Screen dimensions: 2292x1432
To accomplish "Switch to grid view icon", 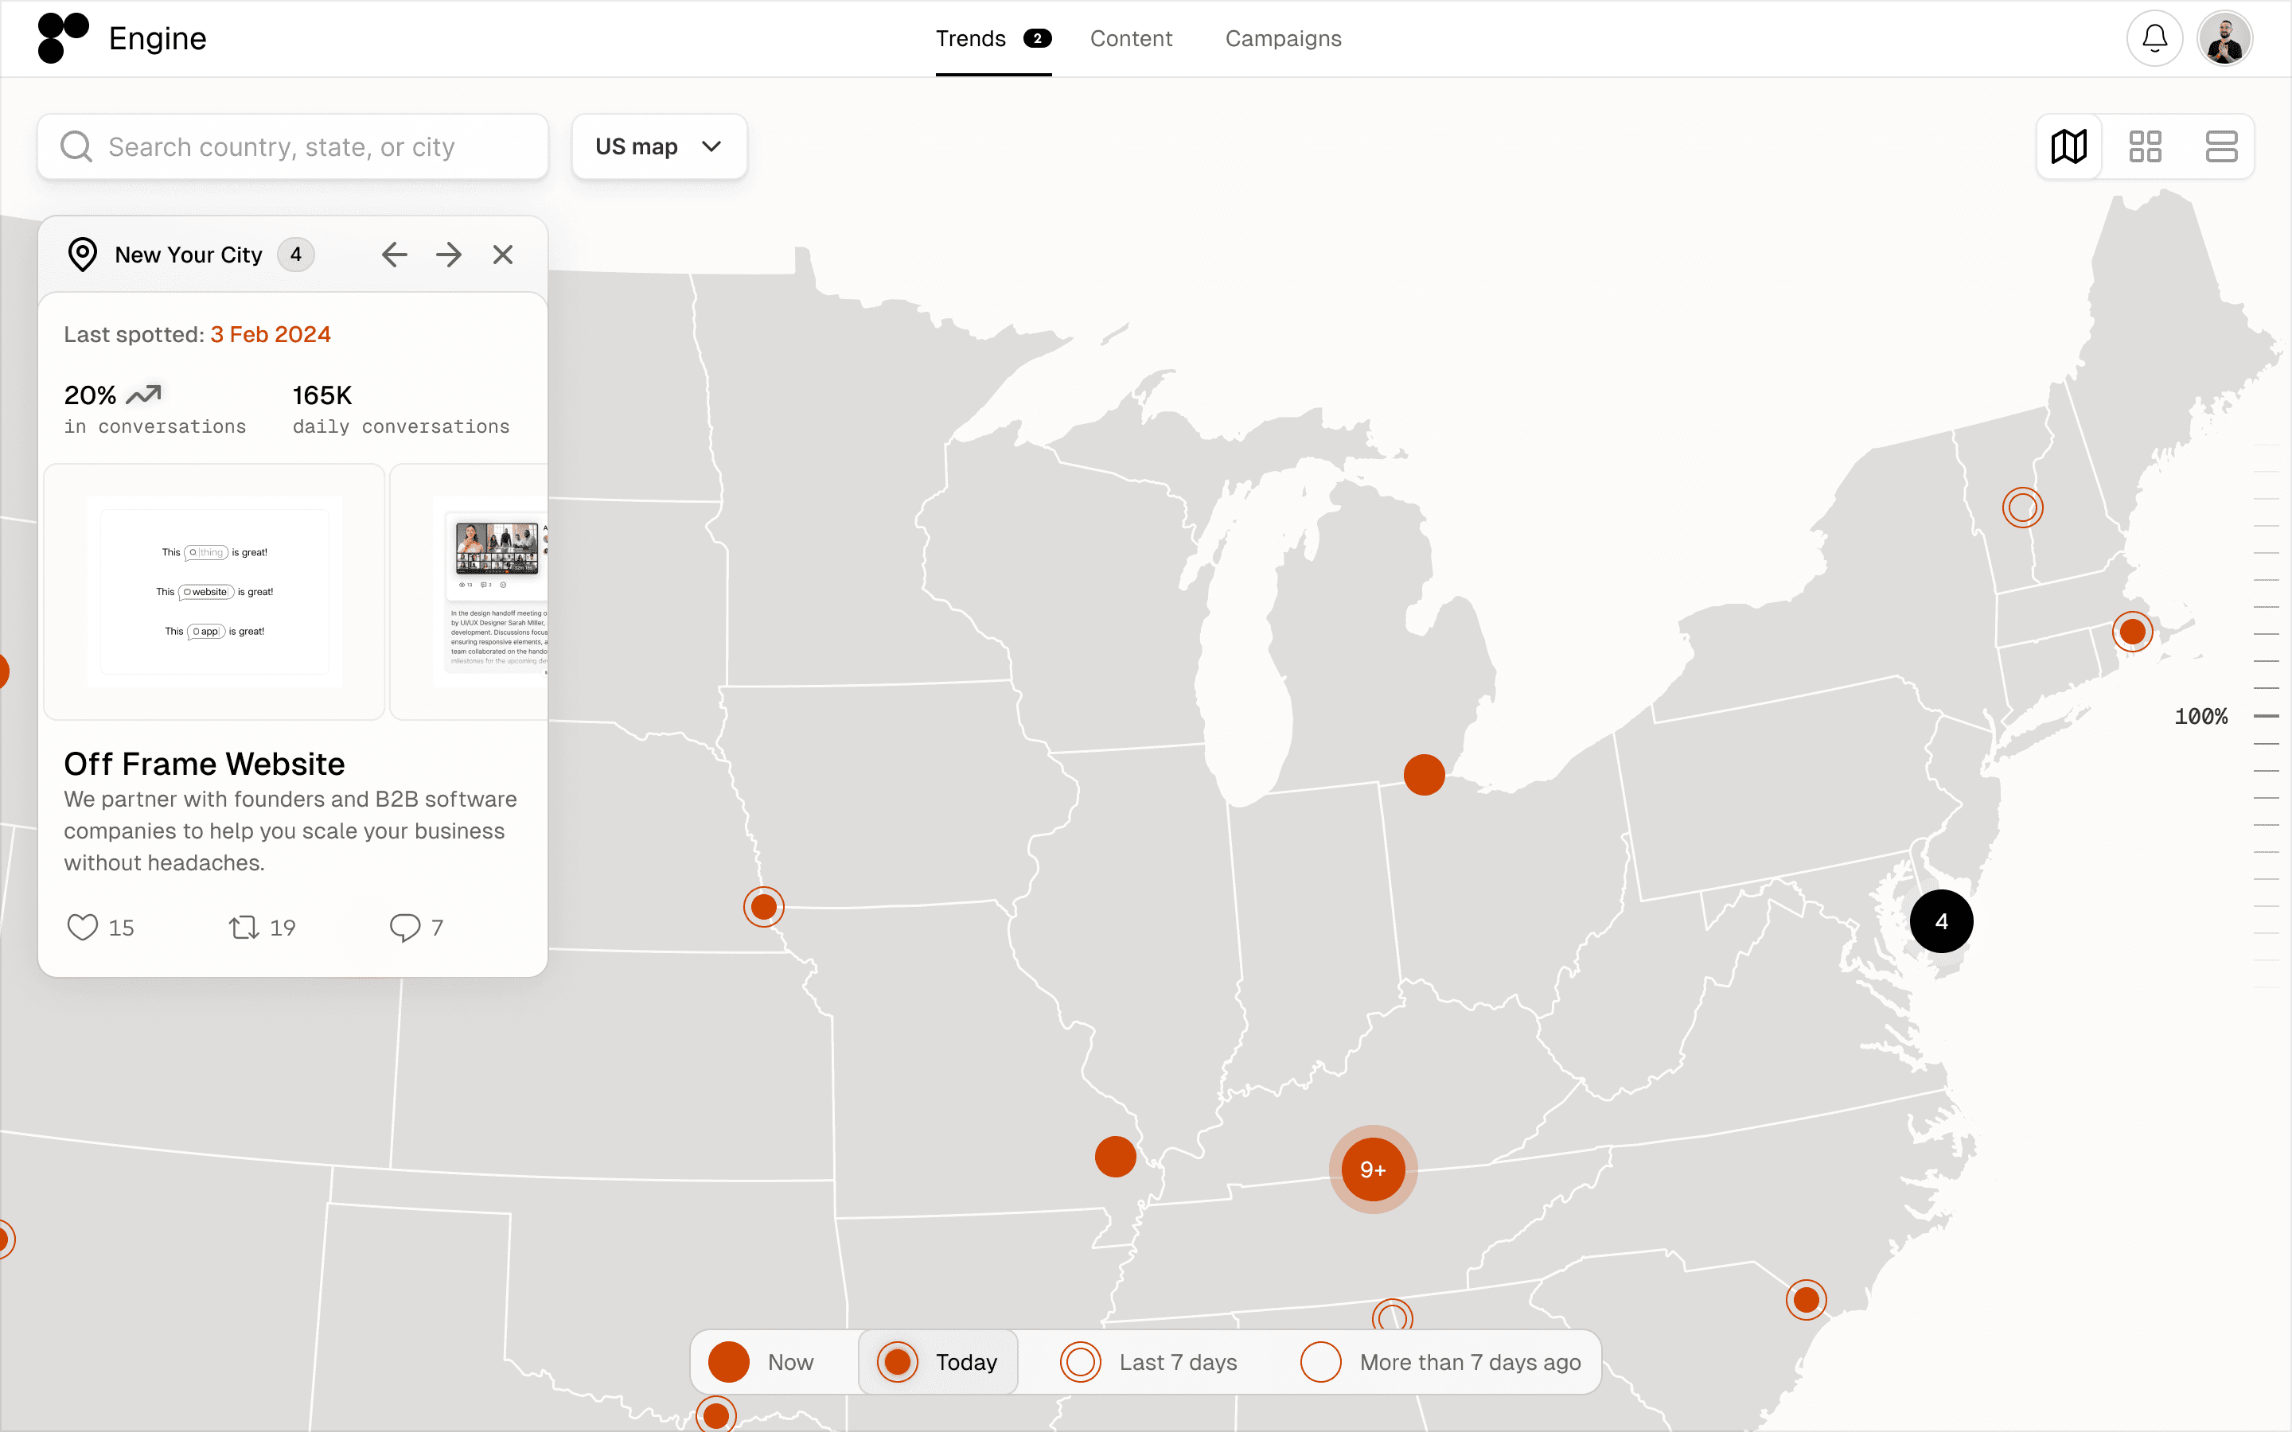I will pyautogui.click(x=2146, y=147).
